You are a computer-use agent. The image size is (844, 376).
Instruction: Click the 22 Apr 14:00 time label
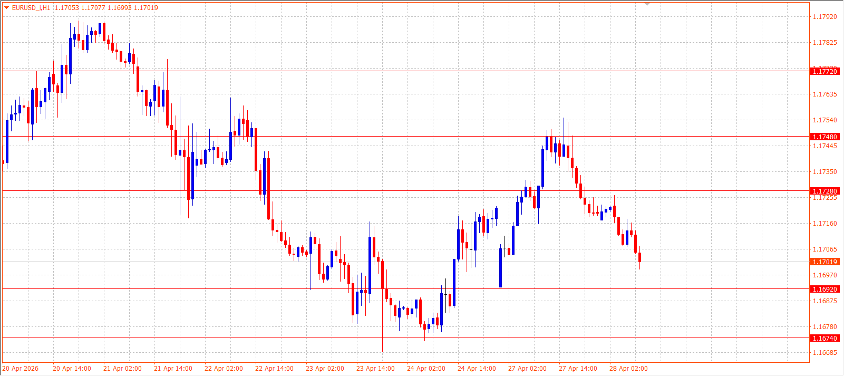(274, 369)
